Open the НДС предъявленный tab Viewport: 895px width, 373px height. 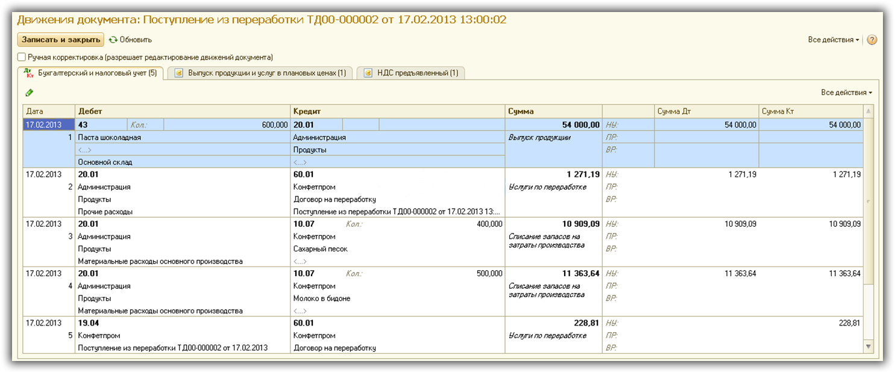(x=417, y=73)
